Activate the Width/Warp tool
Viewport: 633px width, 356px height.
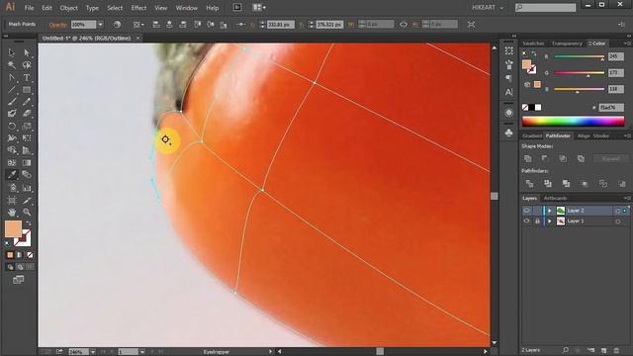pos(12,138)
